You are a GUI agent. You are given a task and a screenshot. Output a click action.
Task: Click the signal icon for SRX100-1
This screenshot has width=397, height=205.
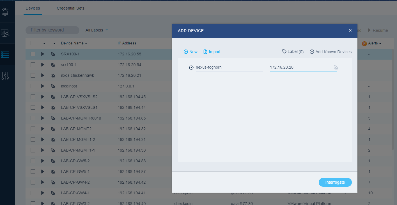tap(53, 54)
